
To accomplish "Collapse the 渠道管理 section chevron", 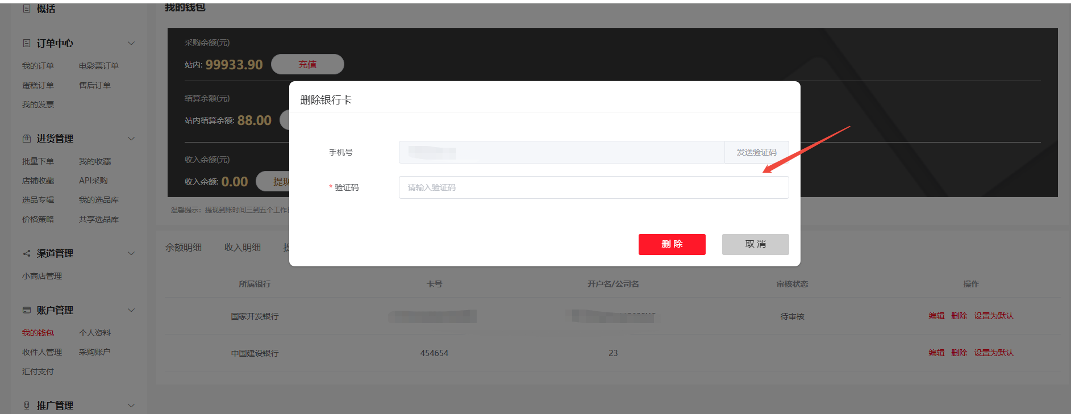I will coord(131,253).
